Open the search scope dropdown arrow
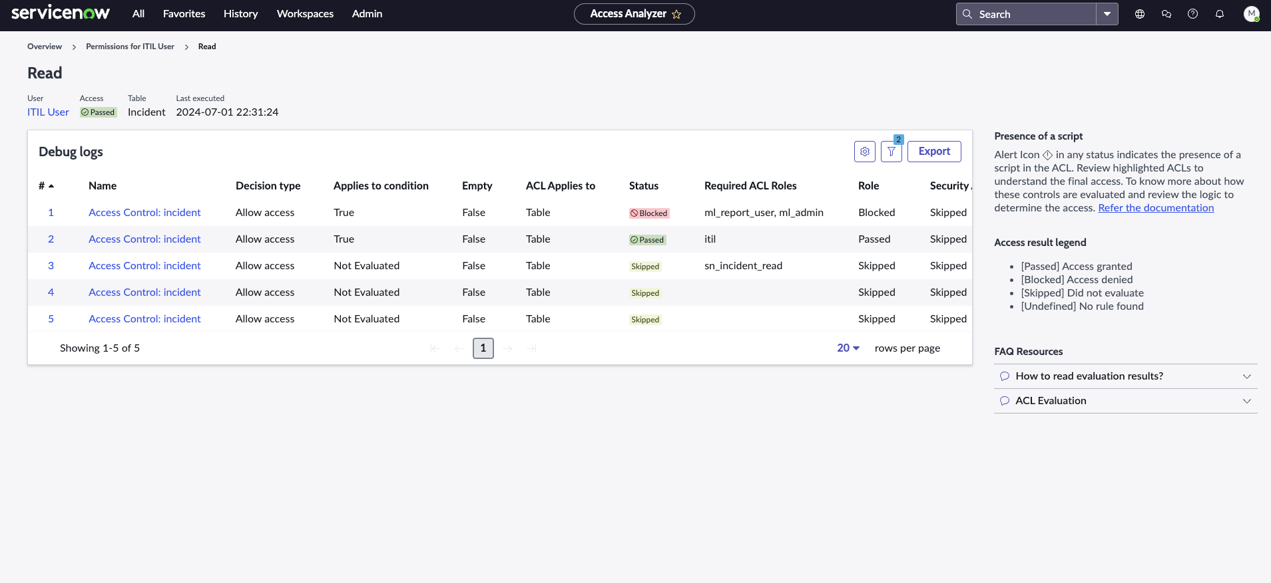This screenshot has width=1271, height=583. pos(1107,14)
